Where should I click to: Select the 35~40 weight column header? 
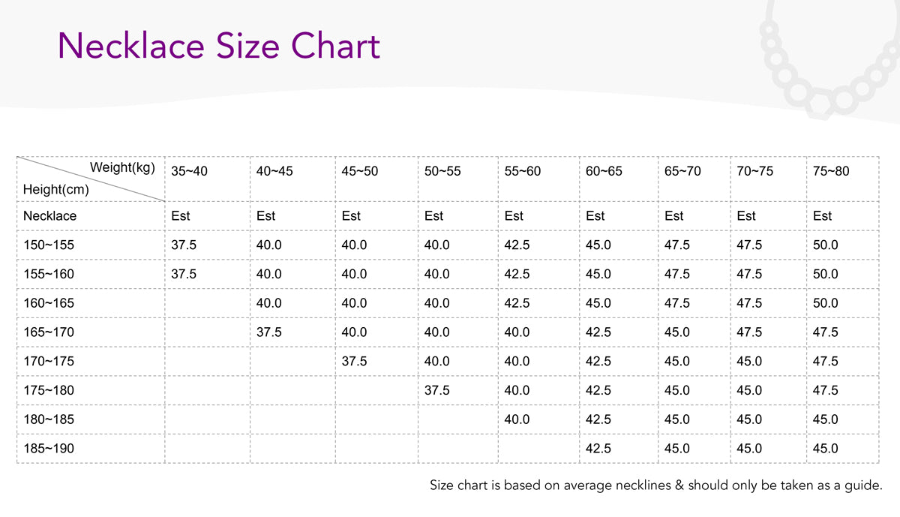(x=189, y=171)
